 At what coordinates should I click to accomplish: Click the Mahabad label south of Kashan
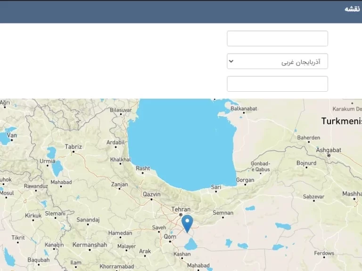tap(198, 265)
